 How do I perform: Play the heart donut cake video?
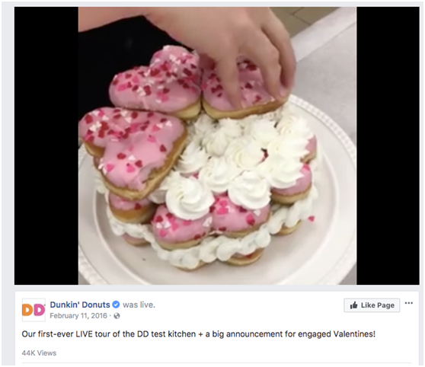pos(217,146)
